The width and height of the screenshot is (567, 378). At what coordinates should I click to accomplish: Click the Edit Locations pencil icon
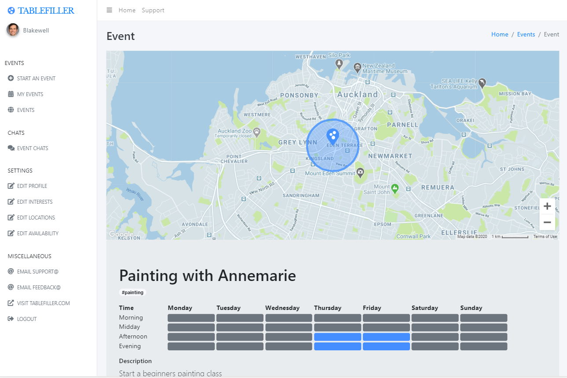tap(11, 217)
